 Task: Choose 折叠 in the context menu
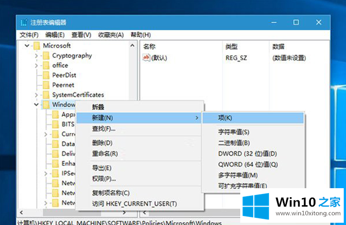point(139,107)
